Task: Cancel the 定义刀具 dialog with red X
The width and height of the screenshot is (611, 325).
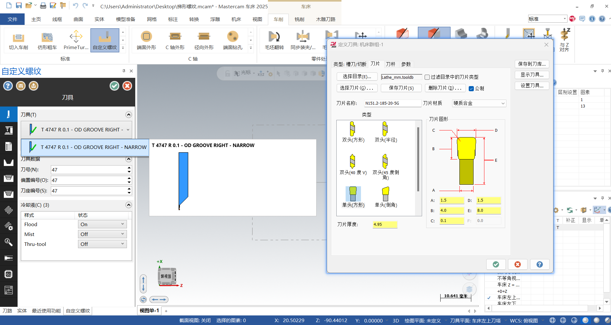Action: click(x=518, y=264)
